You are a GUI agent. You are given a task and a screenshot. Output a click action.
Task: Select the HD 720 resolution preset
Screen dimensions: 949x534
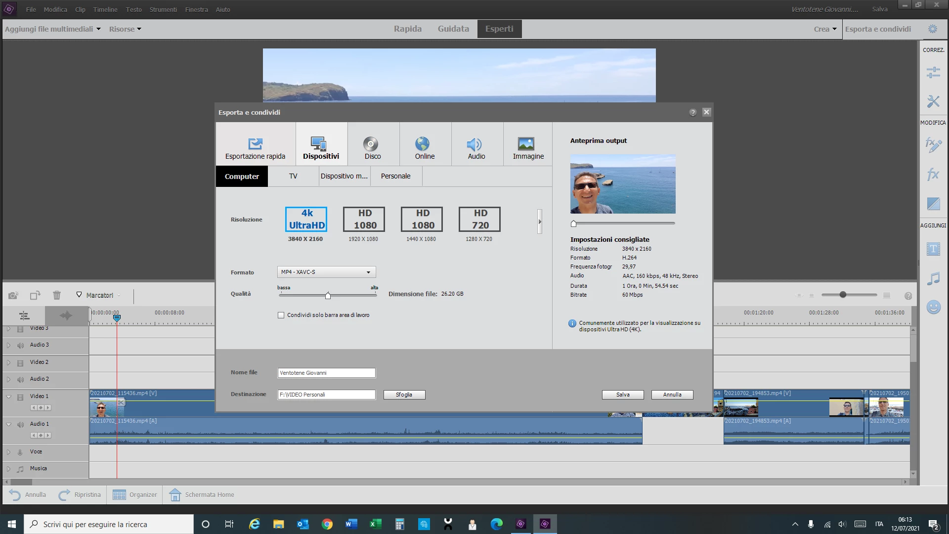(x=479, y=220)
